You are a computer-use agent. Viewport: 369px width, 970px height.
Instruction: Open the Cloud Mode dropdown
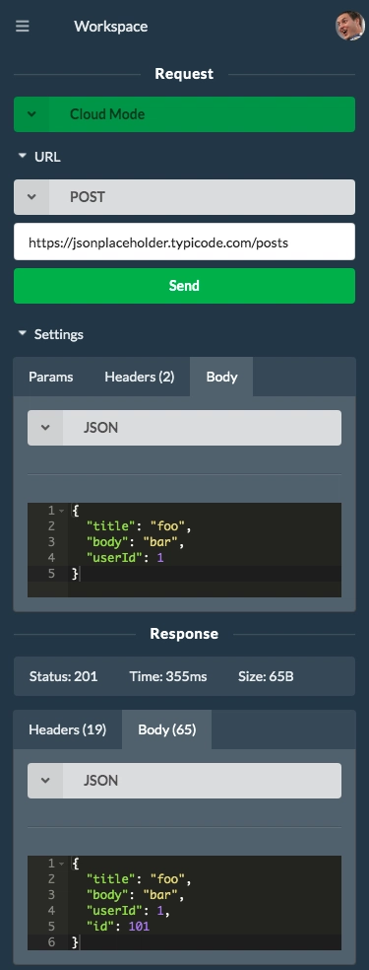click(x=185, y=114)
